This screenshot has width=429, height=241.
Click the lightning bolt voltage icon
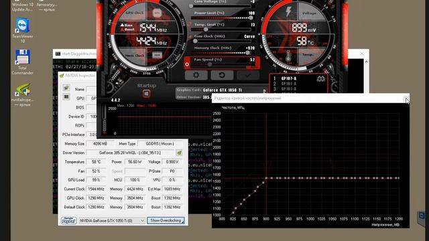tap(288, 12)
